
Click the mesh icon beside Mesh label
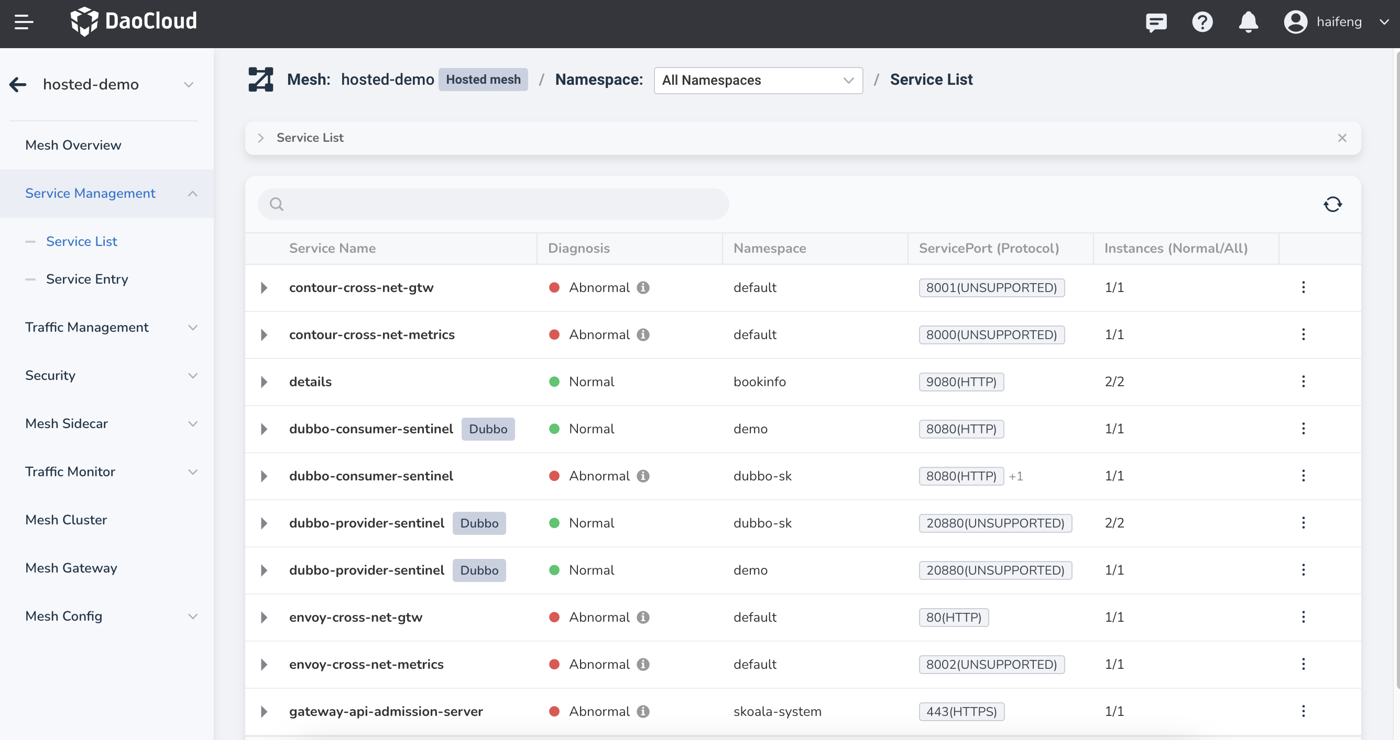tap(261, 80)
